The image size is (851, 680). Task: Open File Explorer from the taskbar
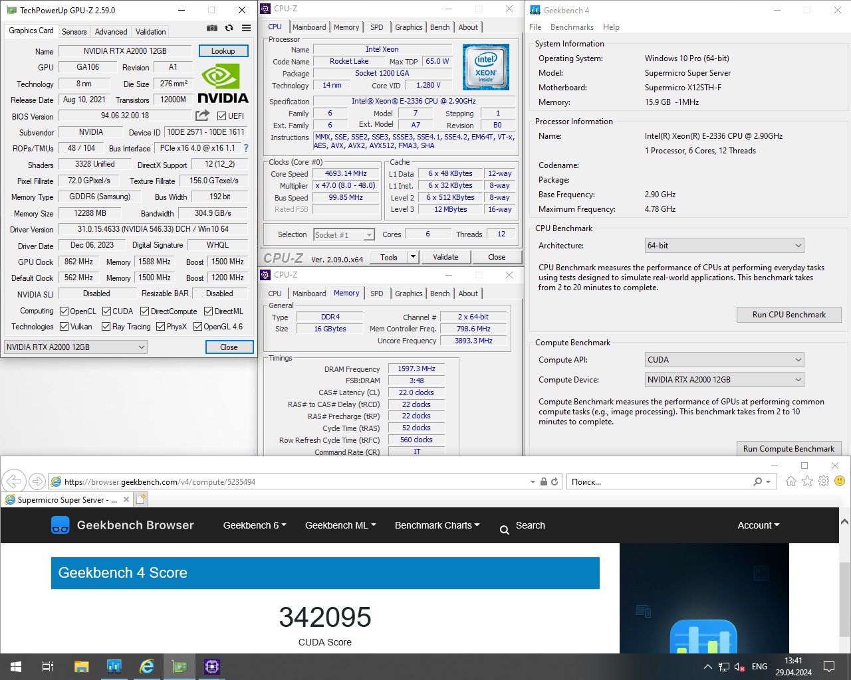pyautogui.click(x=81, y=667)
